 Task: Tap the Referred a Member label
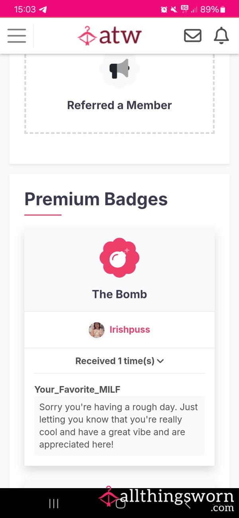pyautogui.click(x=119, y=105)
